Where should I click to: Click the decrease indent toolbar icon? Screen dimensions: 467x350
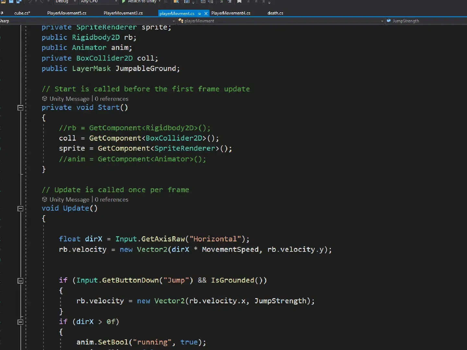coord(222,2)
